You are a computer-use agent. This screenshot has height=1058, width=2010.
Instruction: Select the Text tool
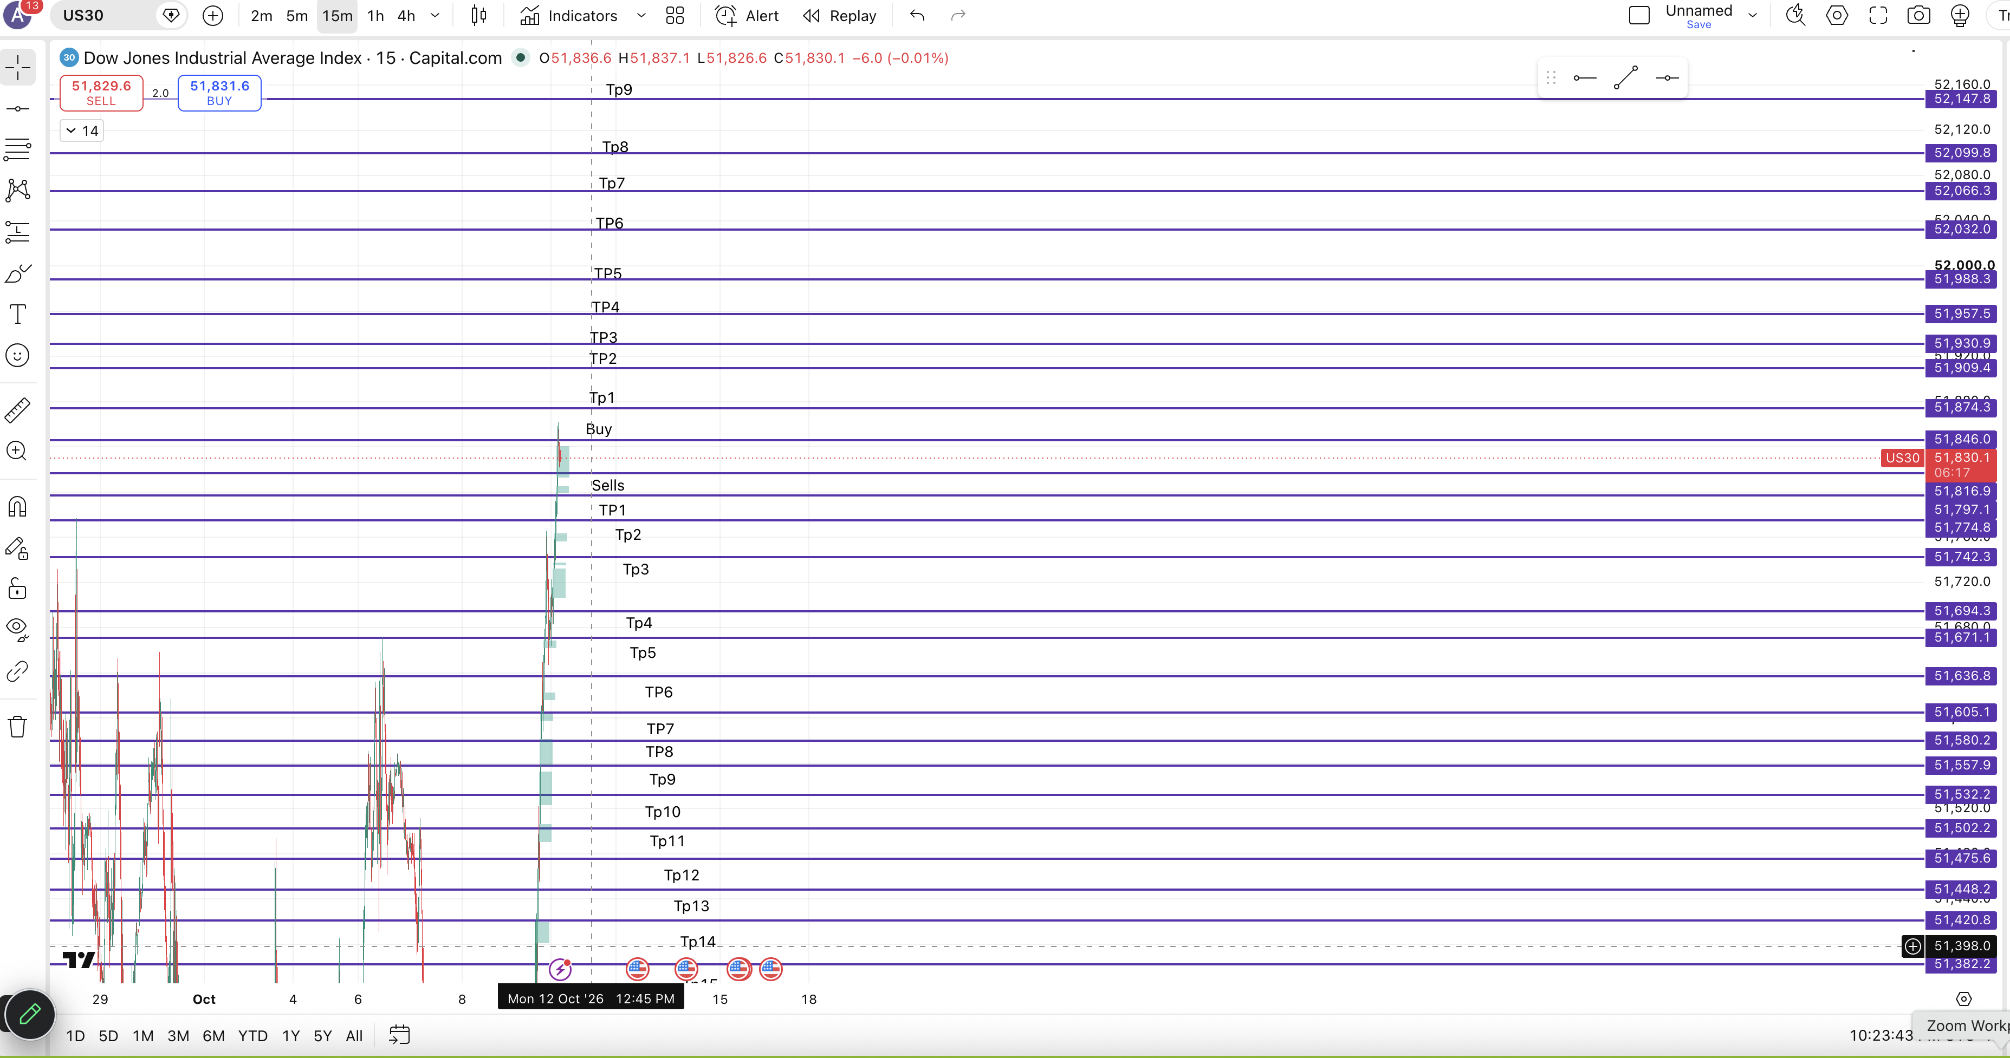pyautogui.click(x=17, y=314)
